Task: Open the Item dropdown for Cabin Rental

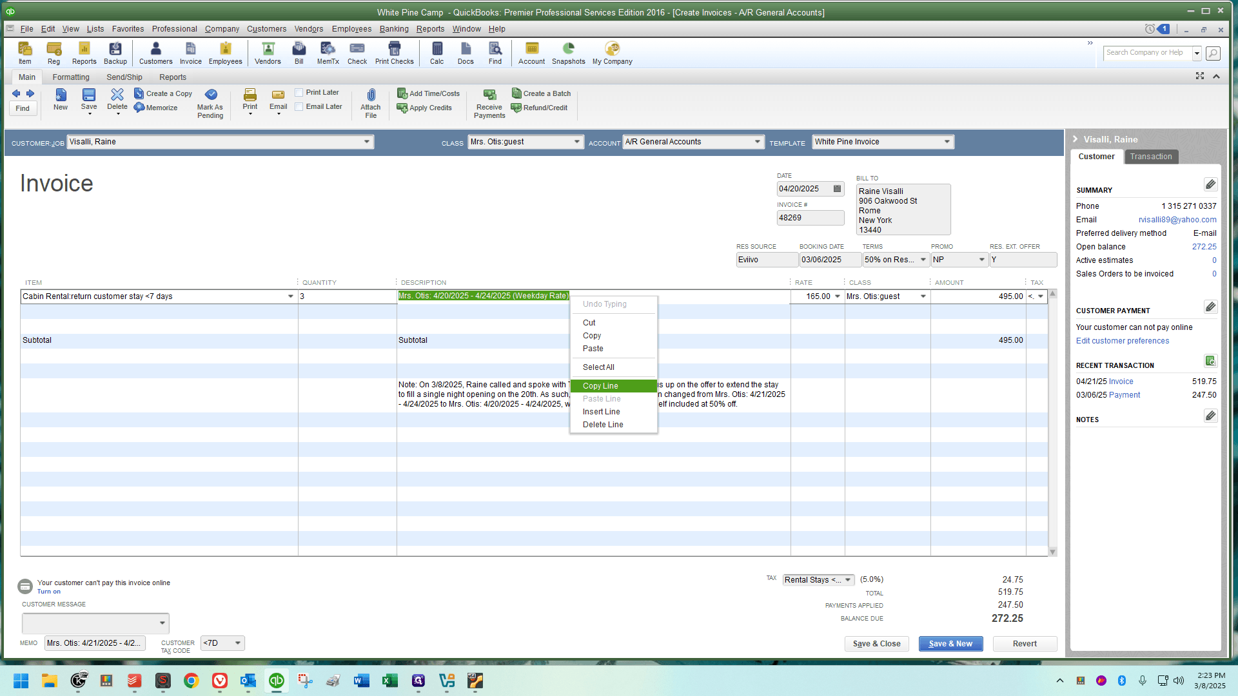Action: [x=290, y=296]
